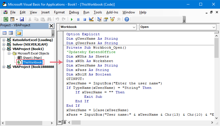Run the macro with the green play icon

pyautogui.click(x=72, y=19)
